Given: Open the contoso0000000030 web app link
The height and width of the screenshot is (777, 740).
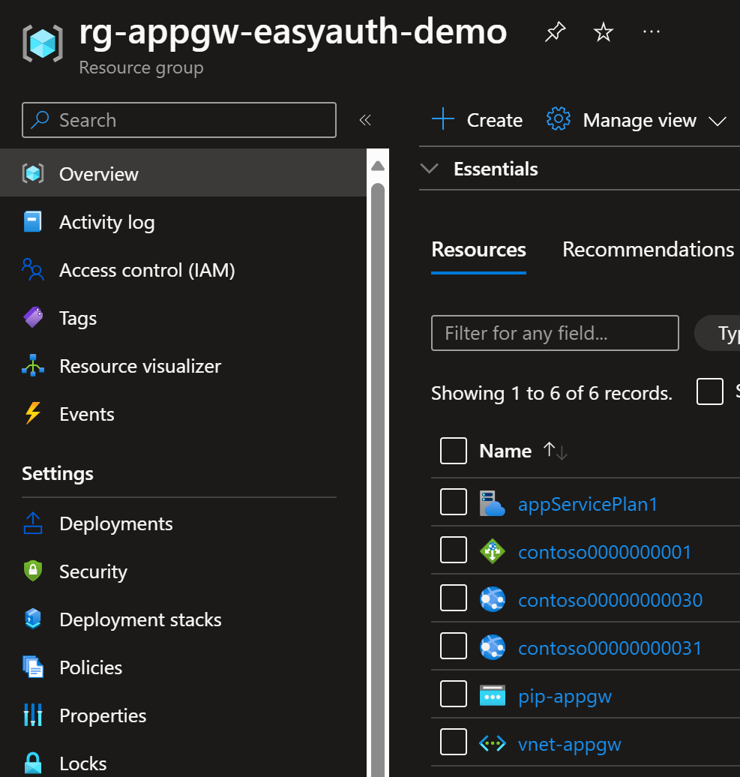Looking at the screenshot, I should [610, 600].
